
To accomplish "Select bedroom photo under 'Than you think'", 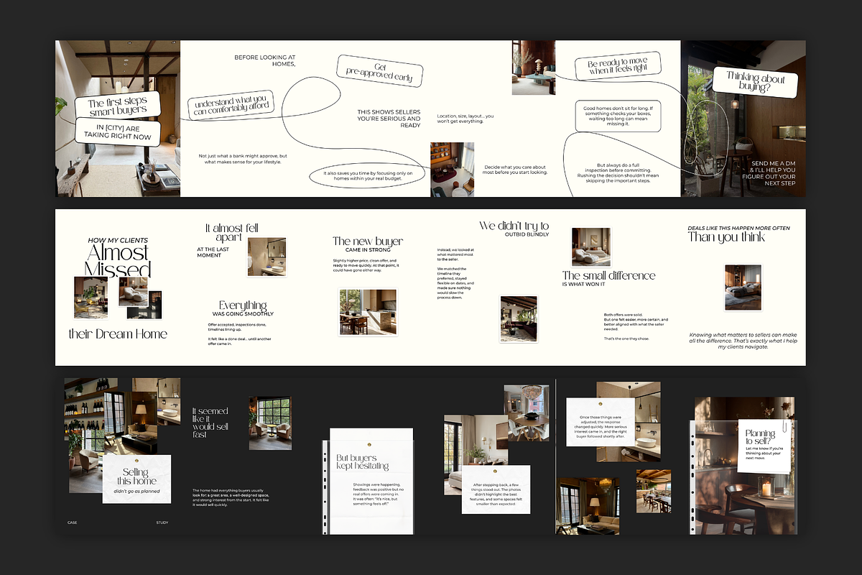I will click(x=743, y=287).
